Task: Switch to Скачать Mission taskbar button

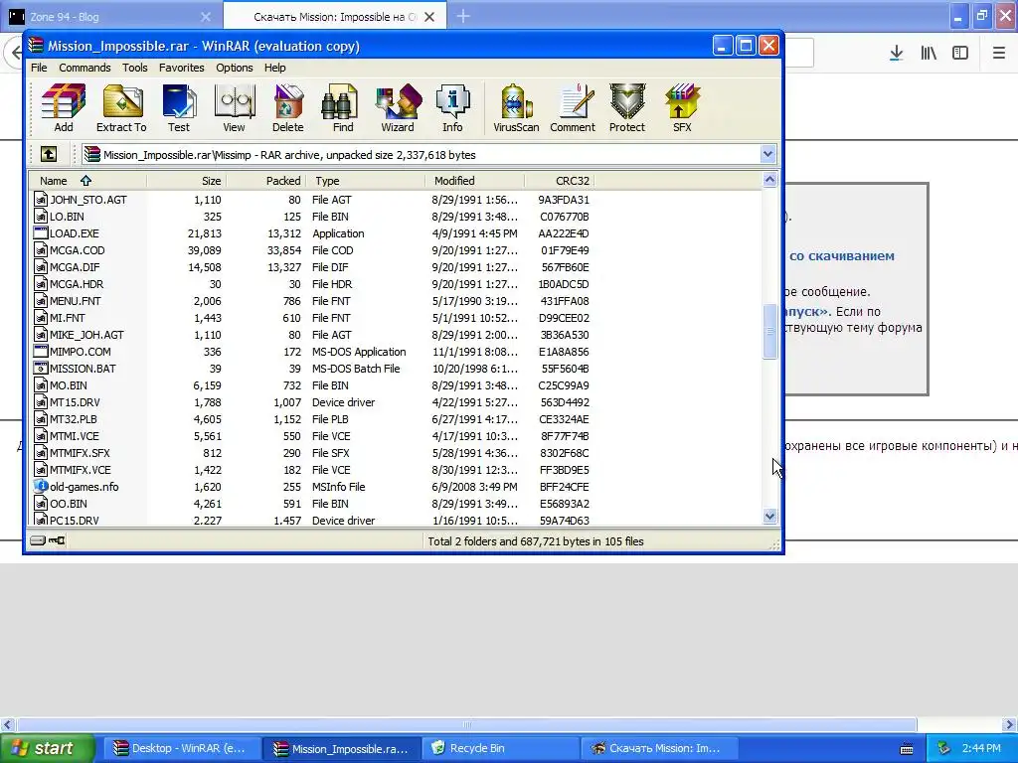Action: point(659,749)
